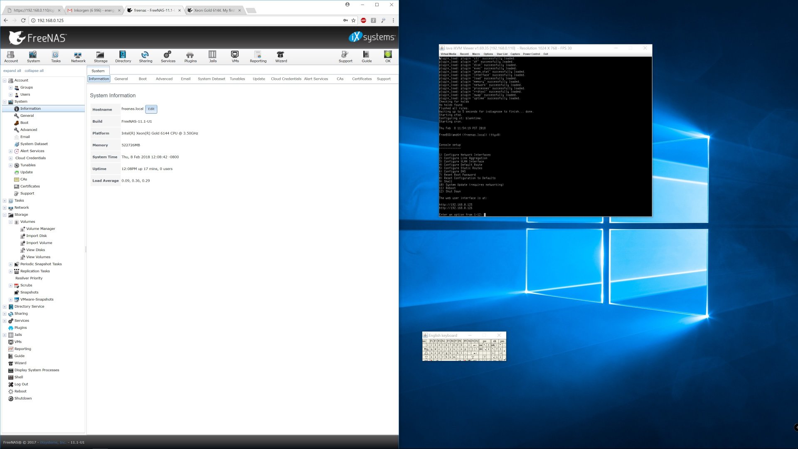The image size is (798, 449).
Task: Click the FreeNAS logo
Action: (x=37, y=38)
